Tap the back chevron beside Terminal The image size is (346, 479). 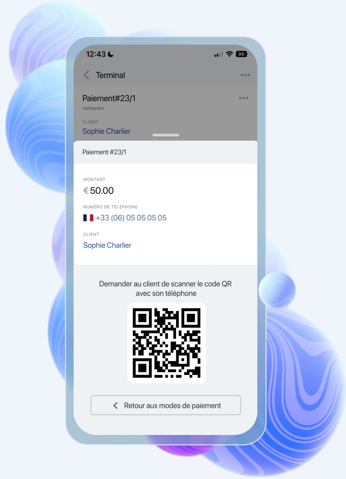coord(86,75)
